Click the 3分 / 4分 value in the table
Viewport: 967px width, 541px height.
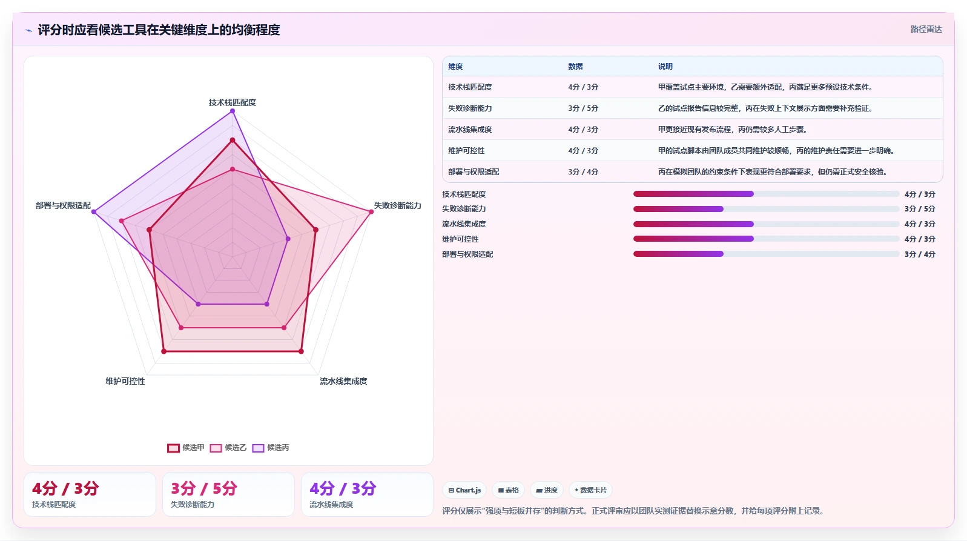(583, 172)
